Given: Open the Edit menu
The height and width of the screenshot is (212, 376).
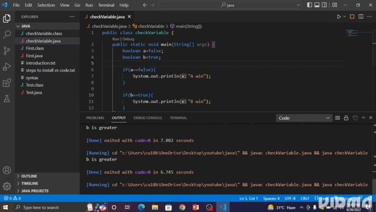Looking at the screenshot, I should 28,5.
